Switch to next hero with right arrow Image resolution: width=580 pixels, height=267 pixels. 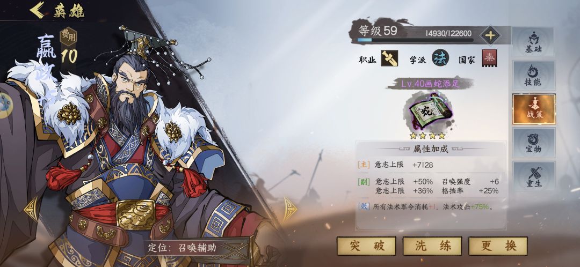point(291,209)
